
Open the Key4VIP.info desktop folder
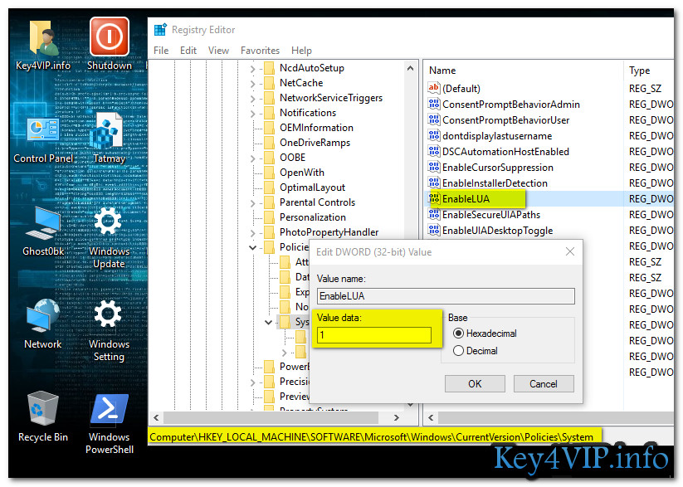pos(42,44)
